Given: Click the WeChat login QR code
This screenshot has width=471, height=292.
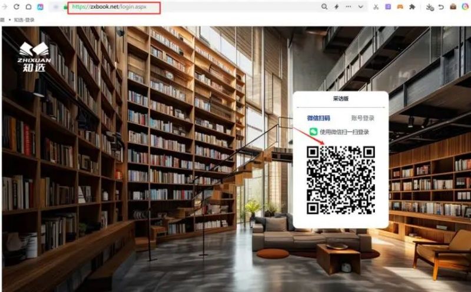Looking at the screenshot, I should 340,180.
